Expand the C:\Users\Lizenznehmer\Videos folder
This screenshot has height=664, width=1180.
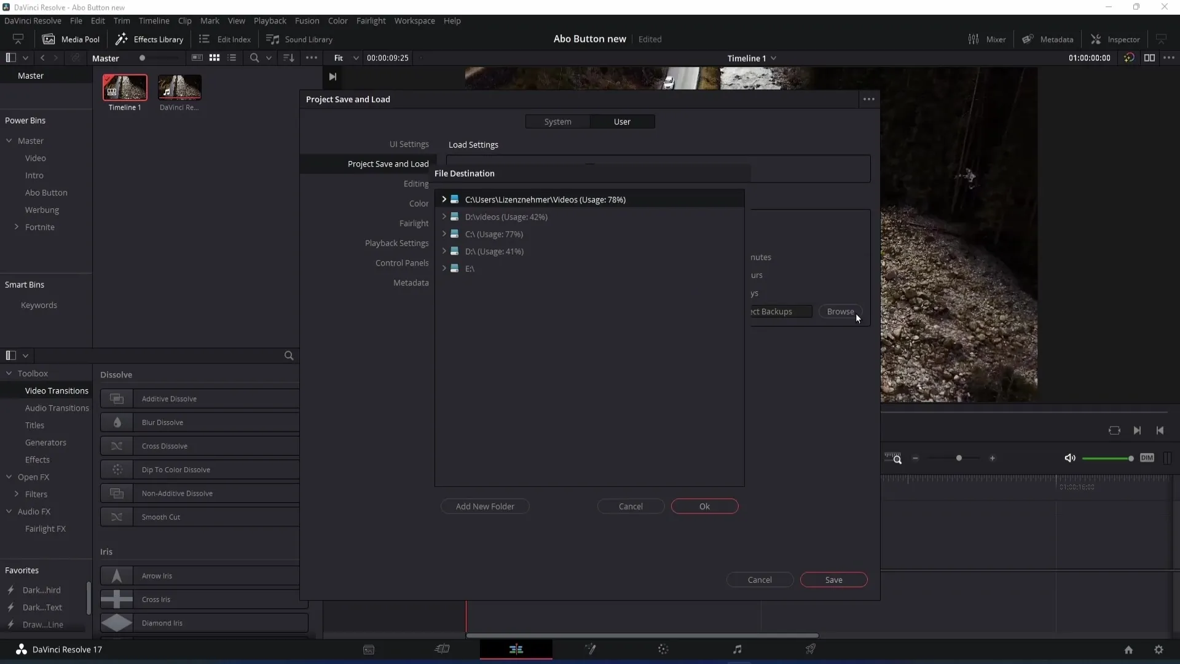tap(443, 199)
